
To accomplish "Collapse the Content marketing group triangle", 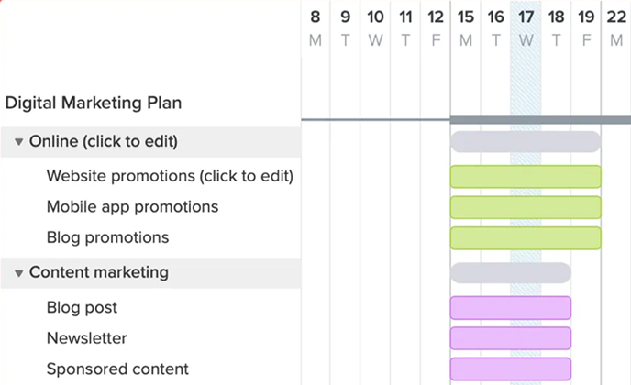I will pos(18,273).
